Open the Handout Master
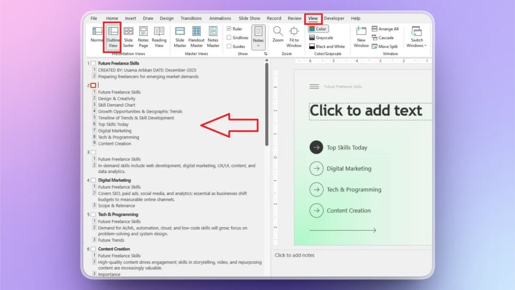Image resolution: width=515 pixels, height=290 pixels. coord(196,35)
